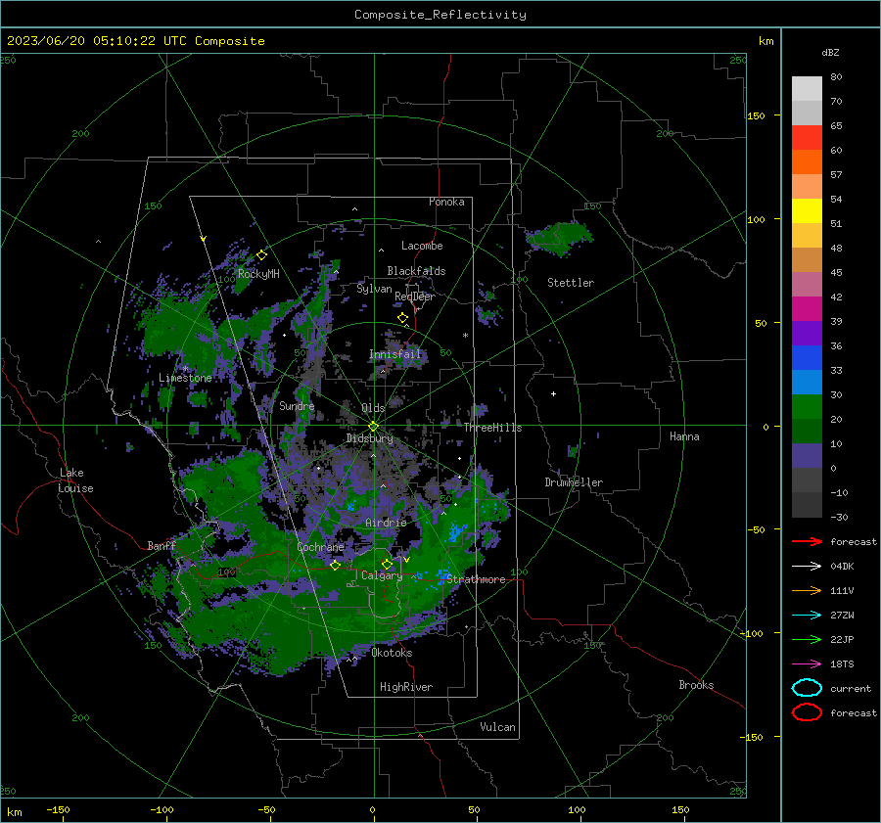
Task: Click the dBZ legend heading
Action: pos(830,53)
